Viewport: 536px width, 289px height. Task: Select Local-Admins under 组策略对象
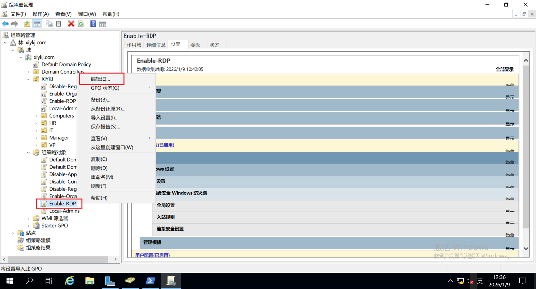point(64,211)
